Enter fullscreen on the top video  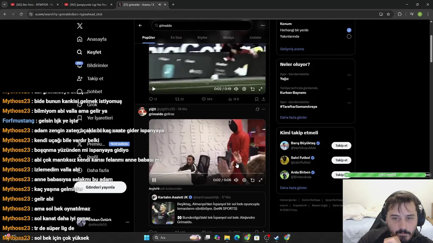pos(260,89)
